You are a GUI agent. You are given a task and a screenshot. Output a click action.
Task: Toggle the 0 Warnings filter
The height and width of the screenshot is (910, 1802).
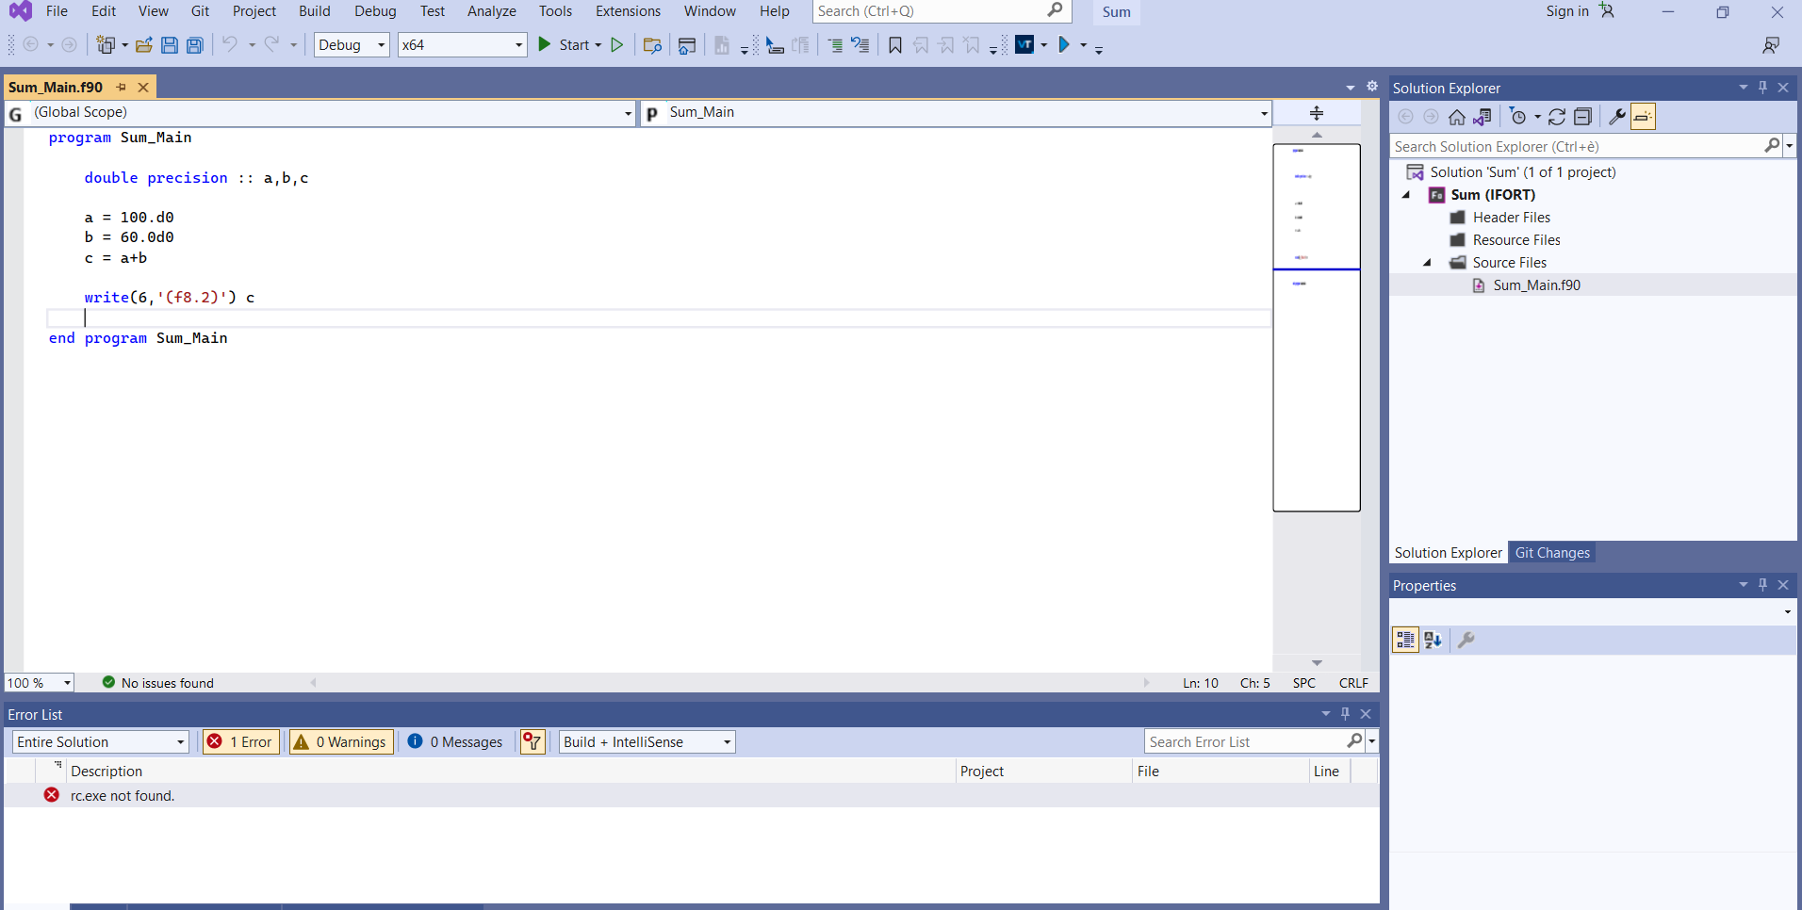pos(341,742)
